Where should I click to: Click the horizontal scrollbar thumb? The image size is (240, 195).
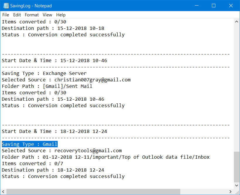[x=93, y=191]
